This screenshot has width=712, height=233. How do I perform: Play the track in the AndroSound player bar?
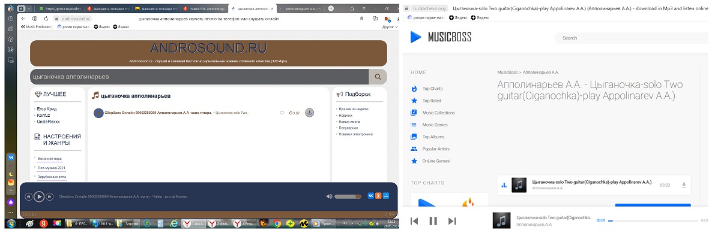point(39,196)
